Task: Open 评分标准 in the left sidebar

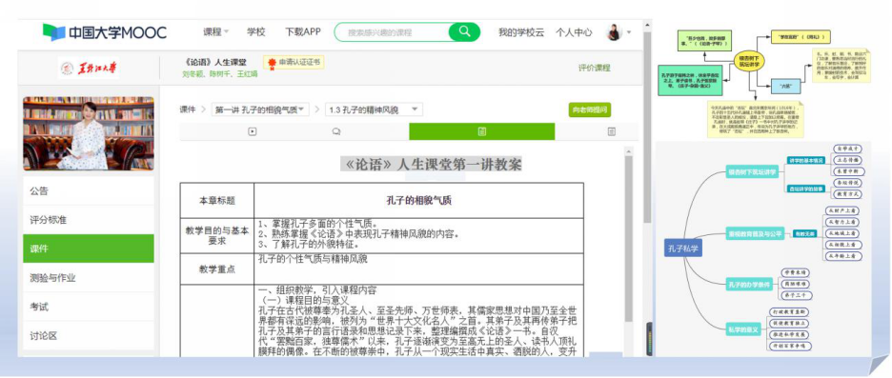Action: tap(89, 220)
